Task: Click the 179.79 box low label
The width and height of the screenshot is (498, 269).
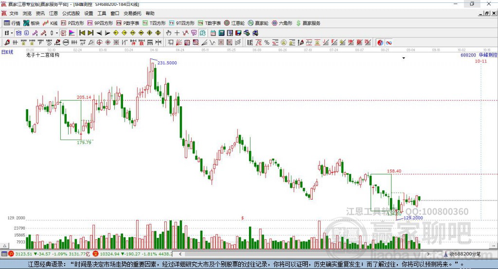Action: [84, 142]
